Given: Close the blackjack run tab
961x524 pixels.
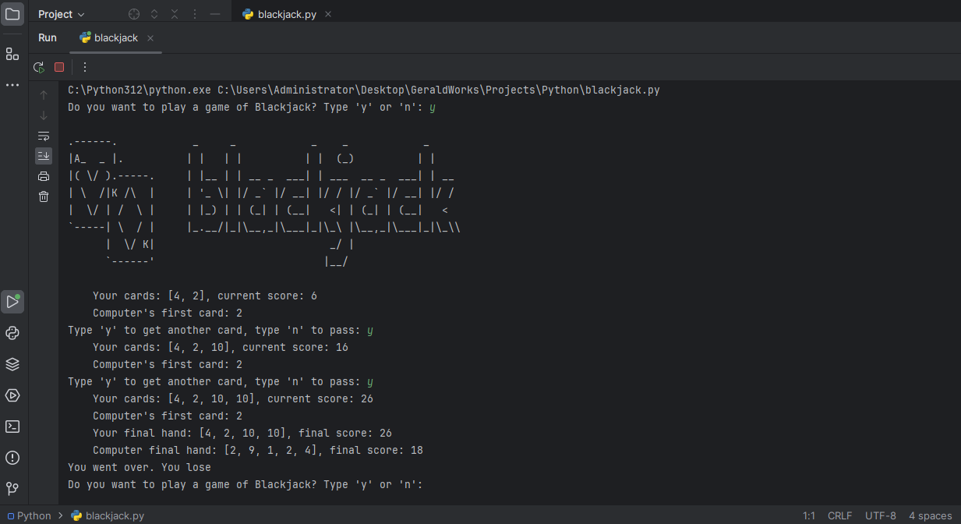Looking at the screenshot, I should coord(150,38).
